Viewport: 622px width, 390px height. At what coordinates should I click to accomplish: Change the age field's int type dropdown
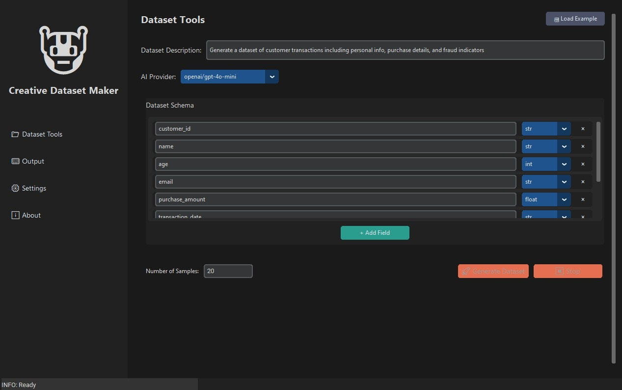point(546,164)
